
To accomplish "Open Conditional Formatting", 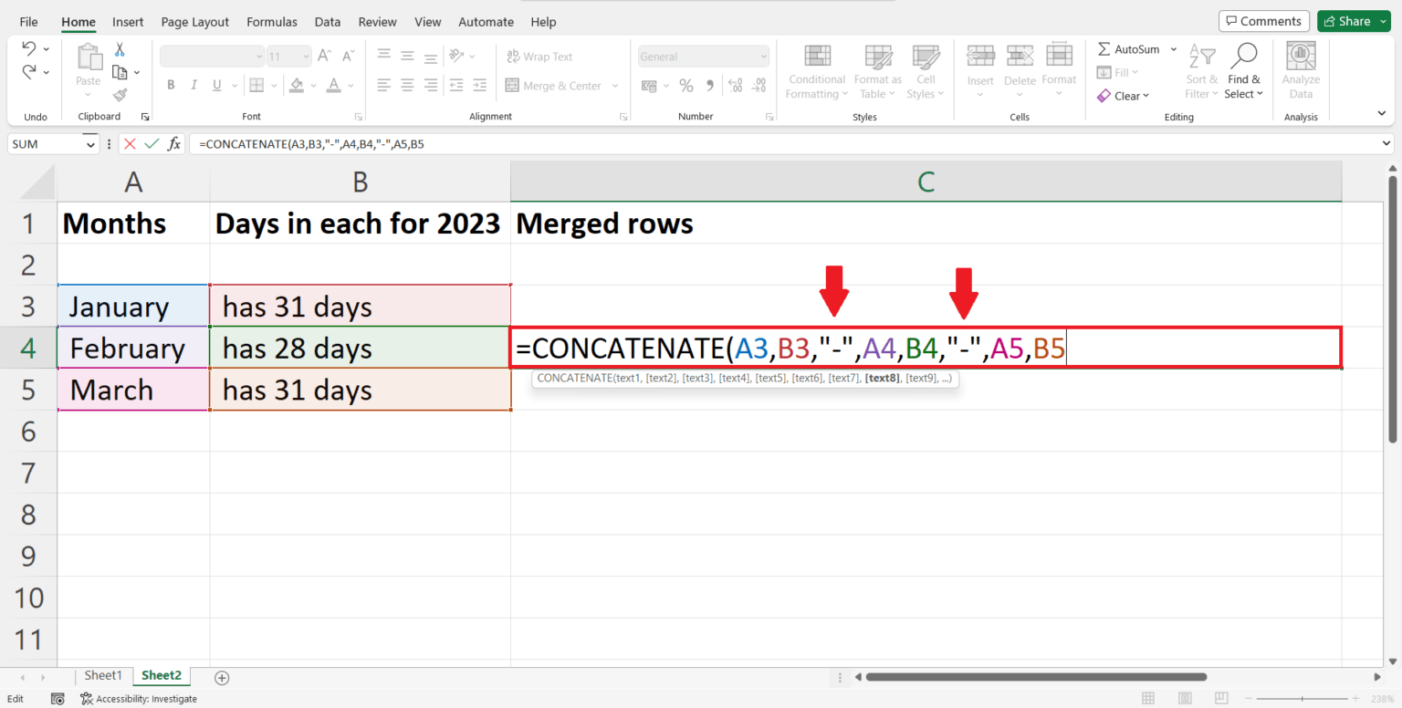I will 815,73.
